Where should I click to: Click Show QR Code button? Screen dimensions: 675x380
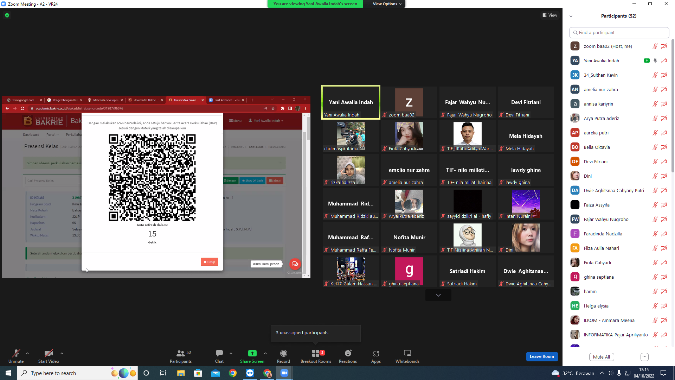(x=252, y=180)
